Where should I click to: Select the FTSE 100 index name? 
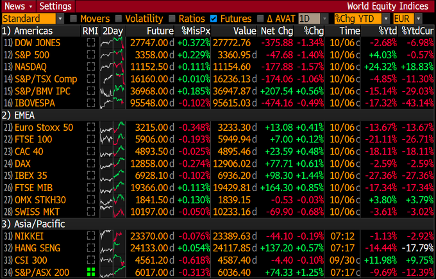(33, 139)
